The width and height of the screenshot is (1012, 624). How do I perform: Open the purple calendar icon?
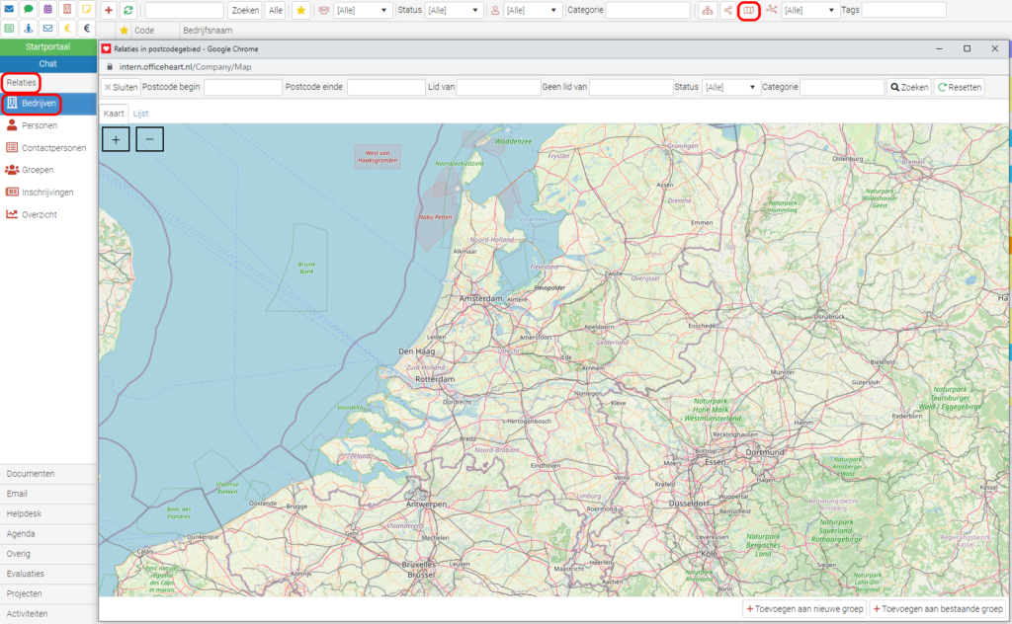point(47,9)
